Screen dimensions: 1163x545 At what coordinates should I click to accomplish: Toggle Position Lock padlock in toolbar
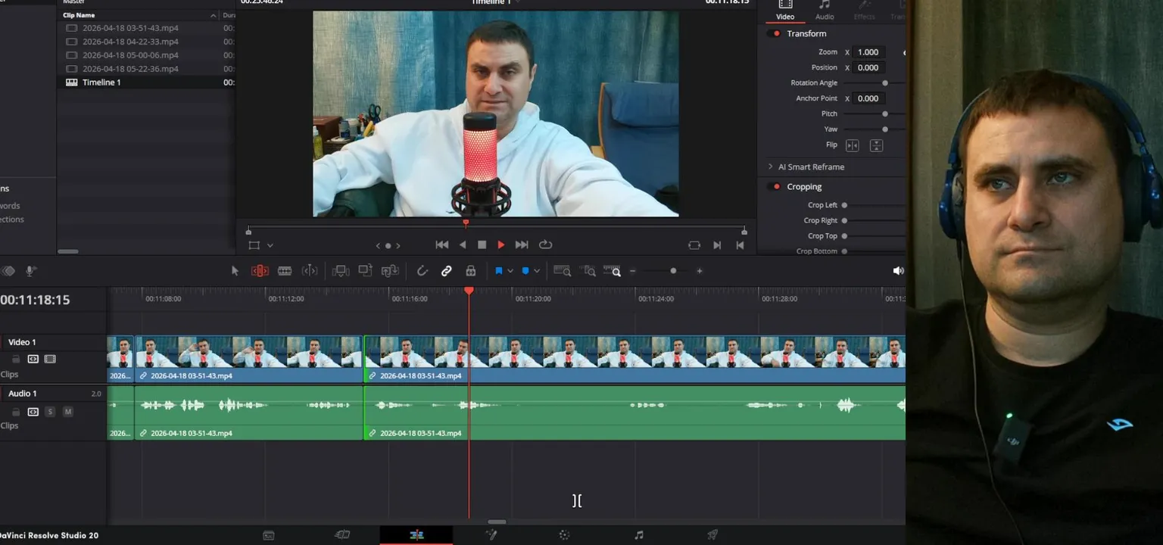470,271
